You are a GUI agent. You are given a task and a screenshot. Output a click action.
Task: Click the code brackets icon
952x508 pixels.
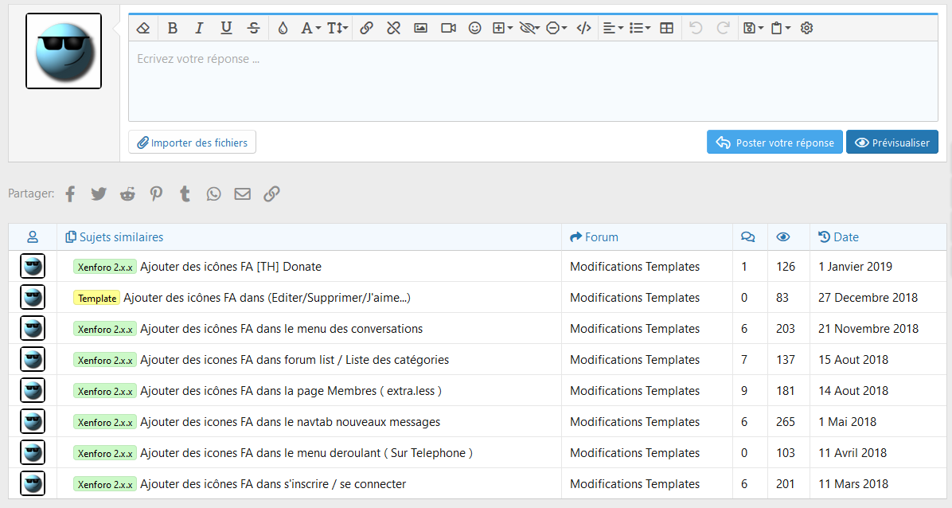click(583, 28)
